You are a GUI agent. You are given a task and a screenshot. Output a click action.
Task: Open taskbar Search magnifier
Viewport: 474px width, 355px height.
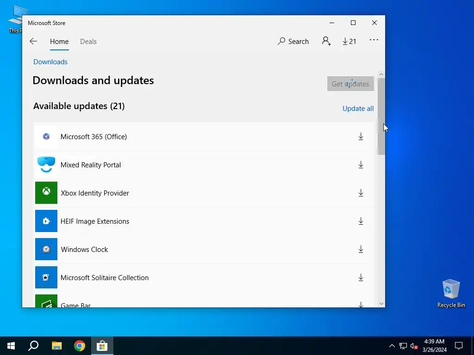click(x=33, y=346)
